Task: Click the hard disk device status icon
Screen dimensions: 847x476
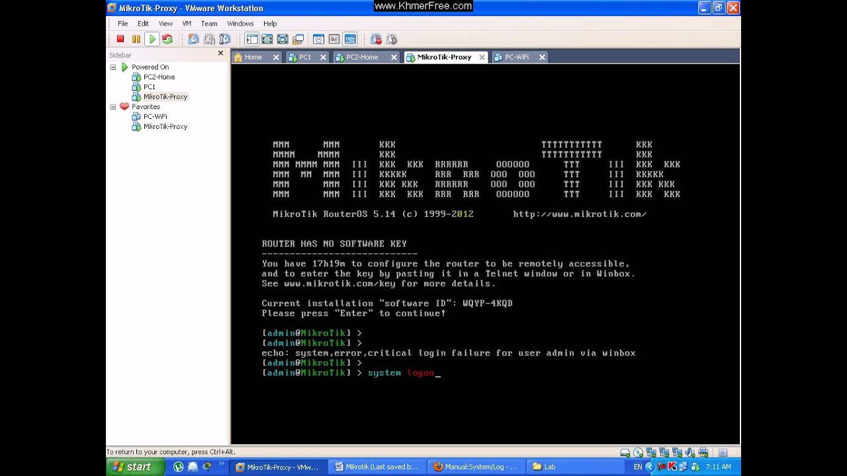Action: pos(625,453)
